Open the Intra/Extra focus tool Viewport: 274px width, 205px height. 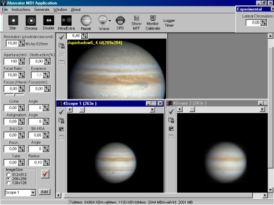[x=66, y=22]
